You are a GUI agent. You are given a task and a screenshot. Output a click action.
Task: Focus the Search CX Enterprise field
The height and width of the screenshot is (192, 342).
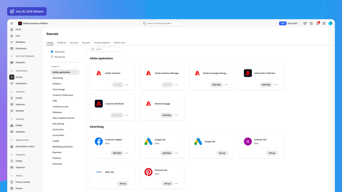tap(161, 23)
